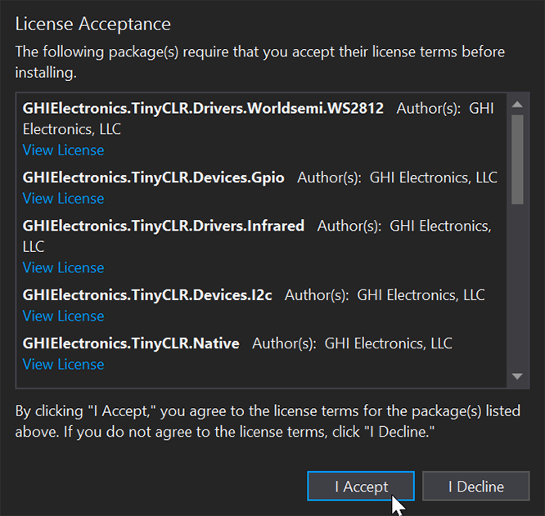Select the GHIElectronics.TinyCLR.Devices.Gpio package name
The image size is (545, 516).
tap(153, 177)
